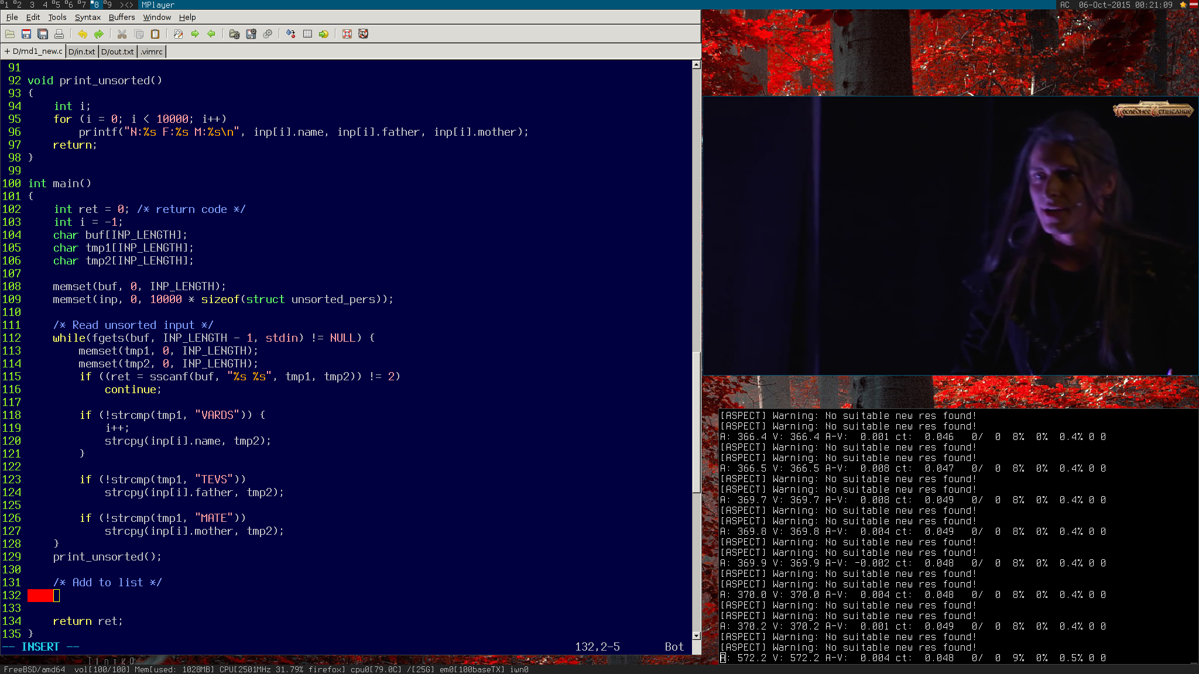Load a session with the folder-gear icon

(234, 34)
